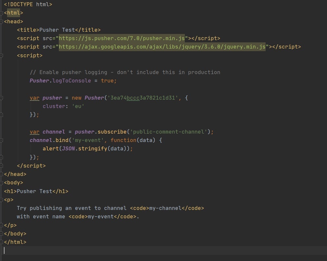Screen dimensions: 327x261
Task: Click 'JSON' in the stringify call
Action: pyautogui.click(x=69, y=149)
